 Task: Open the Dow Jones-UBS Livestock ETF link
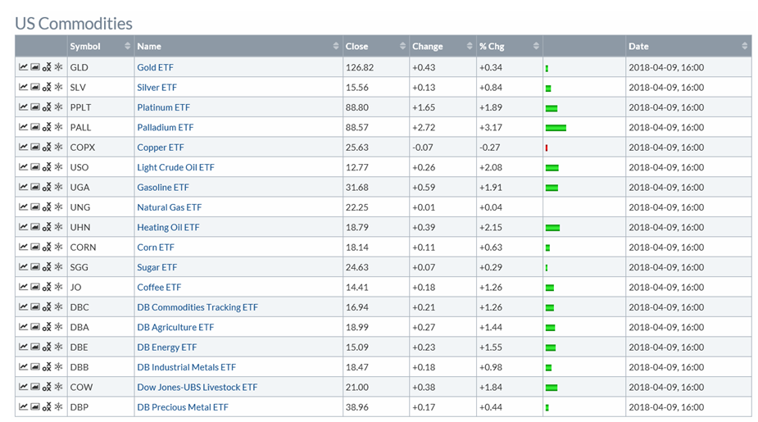click(197, 387)
